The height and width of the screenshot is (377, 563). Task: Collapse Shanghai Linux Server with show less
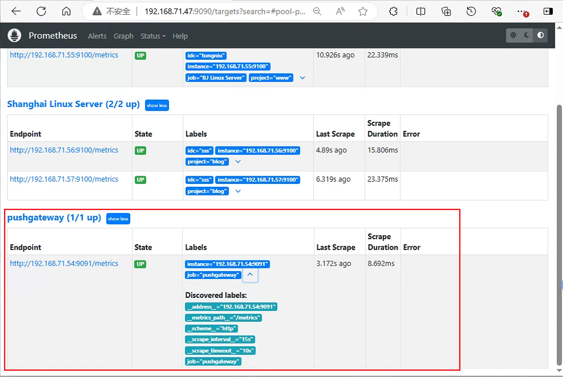157,105
